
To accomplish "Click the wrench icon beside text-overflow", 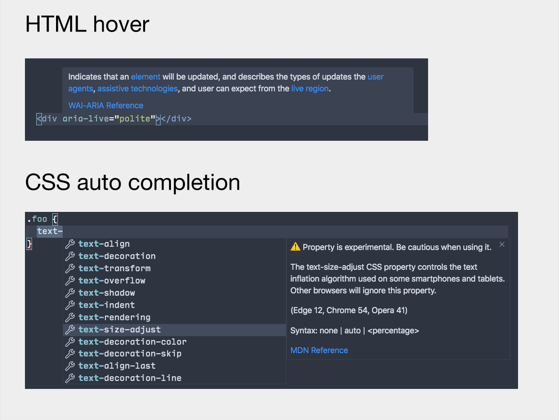I will pos(71,281).
